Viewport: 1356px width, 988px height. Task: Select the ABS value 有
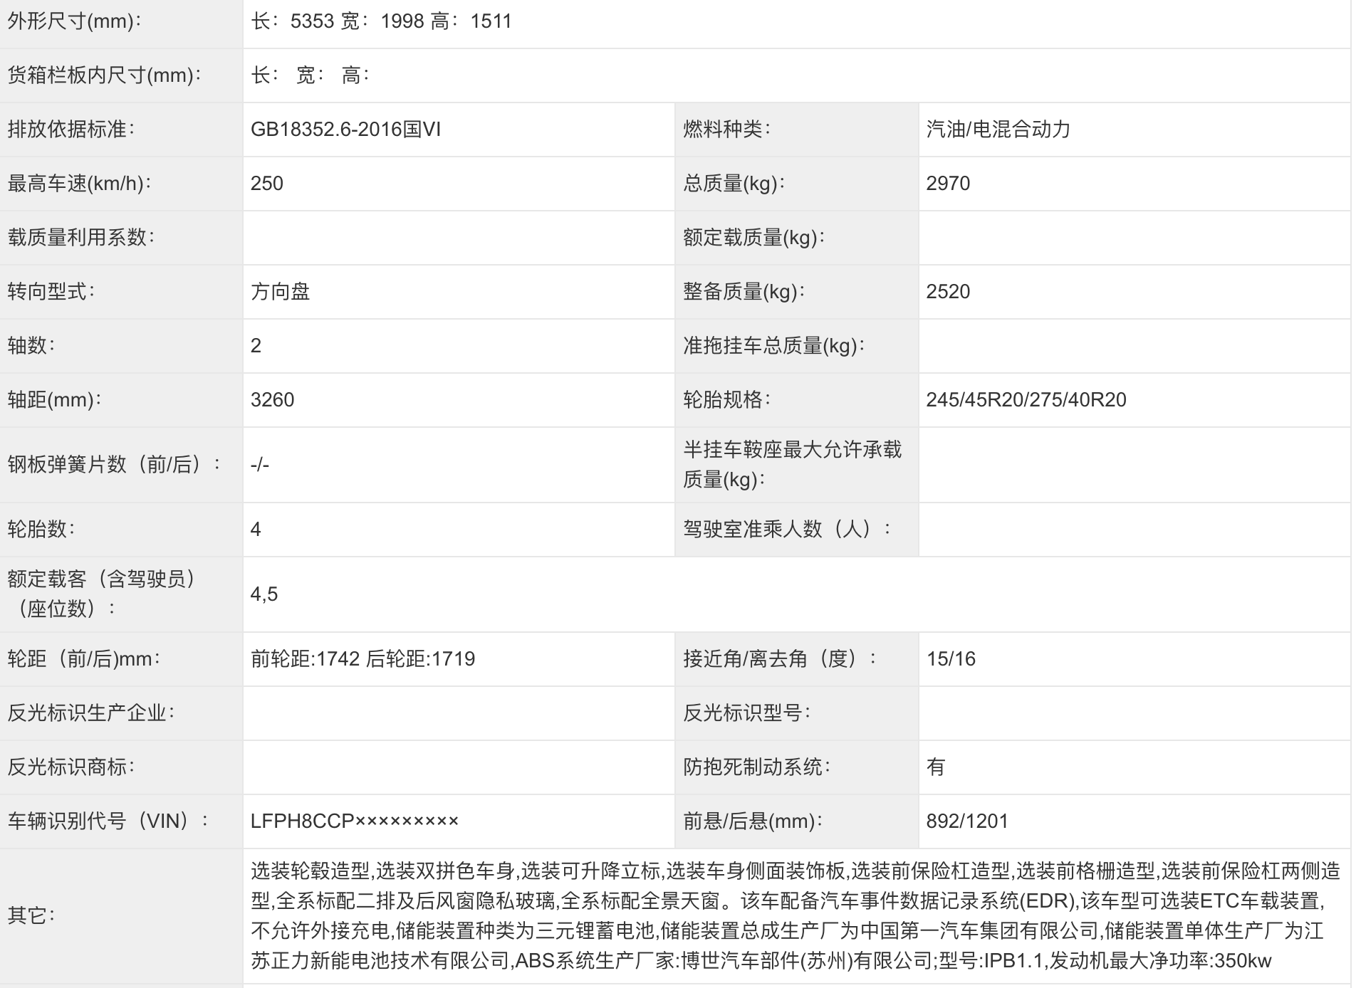(x=936, y=767)
